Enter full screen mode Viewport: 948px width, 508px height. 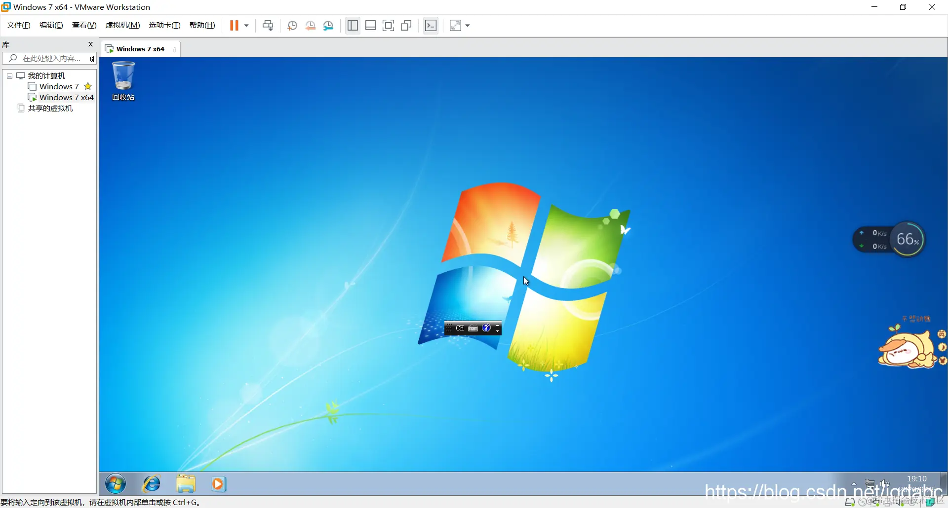pyautogui.click(x=389, y=26)
